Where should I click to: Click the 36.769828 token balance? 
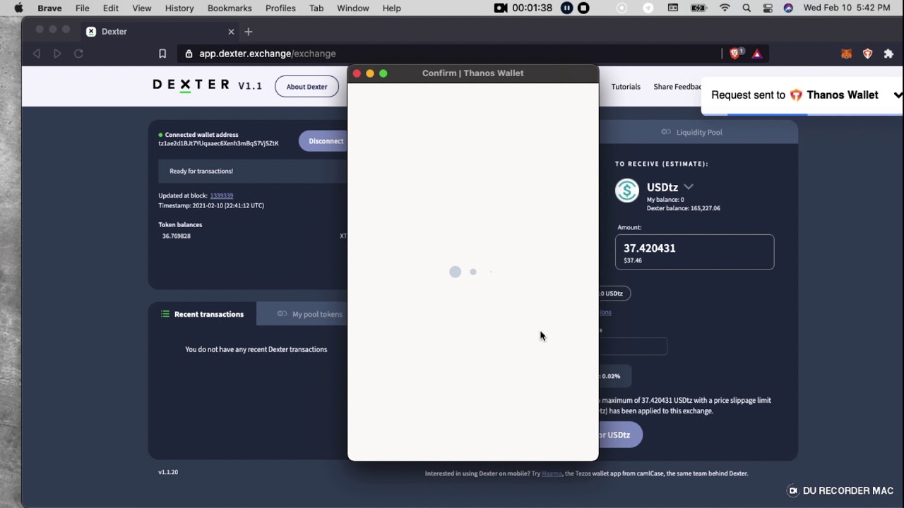(x=177, y=236)
